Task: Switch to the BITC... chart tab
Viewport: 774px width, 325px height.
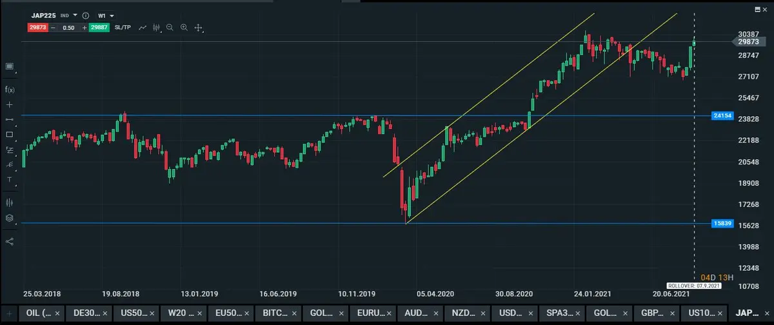Action: coord(273,312)
